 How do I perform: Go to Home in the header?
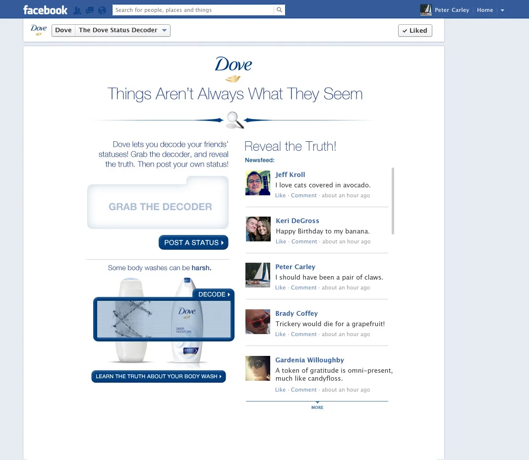click(485, 10)
